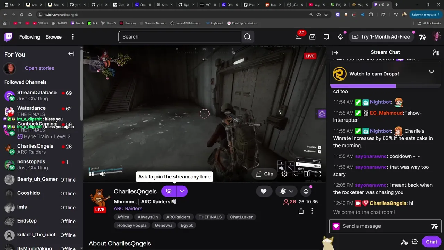Cast the stream to a device
444x250 pixels.
tap(296, 174)
